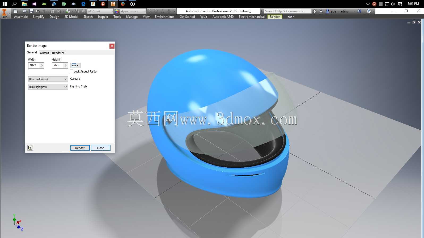Go to Home view icon

tap(52, 11)
